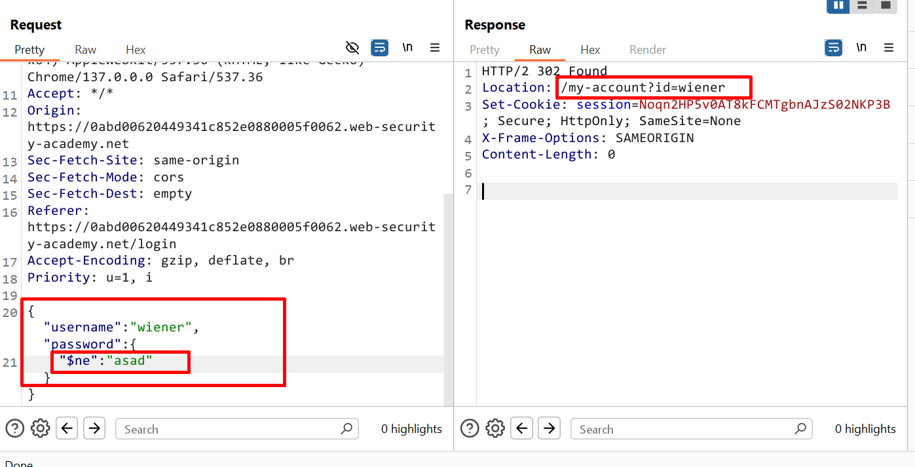915x467 pixels.
Task: Toggle word wrap in the Request panel
Action: 379,48
